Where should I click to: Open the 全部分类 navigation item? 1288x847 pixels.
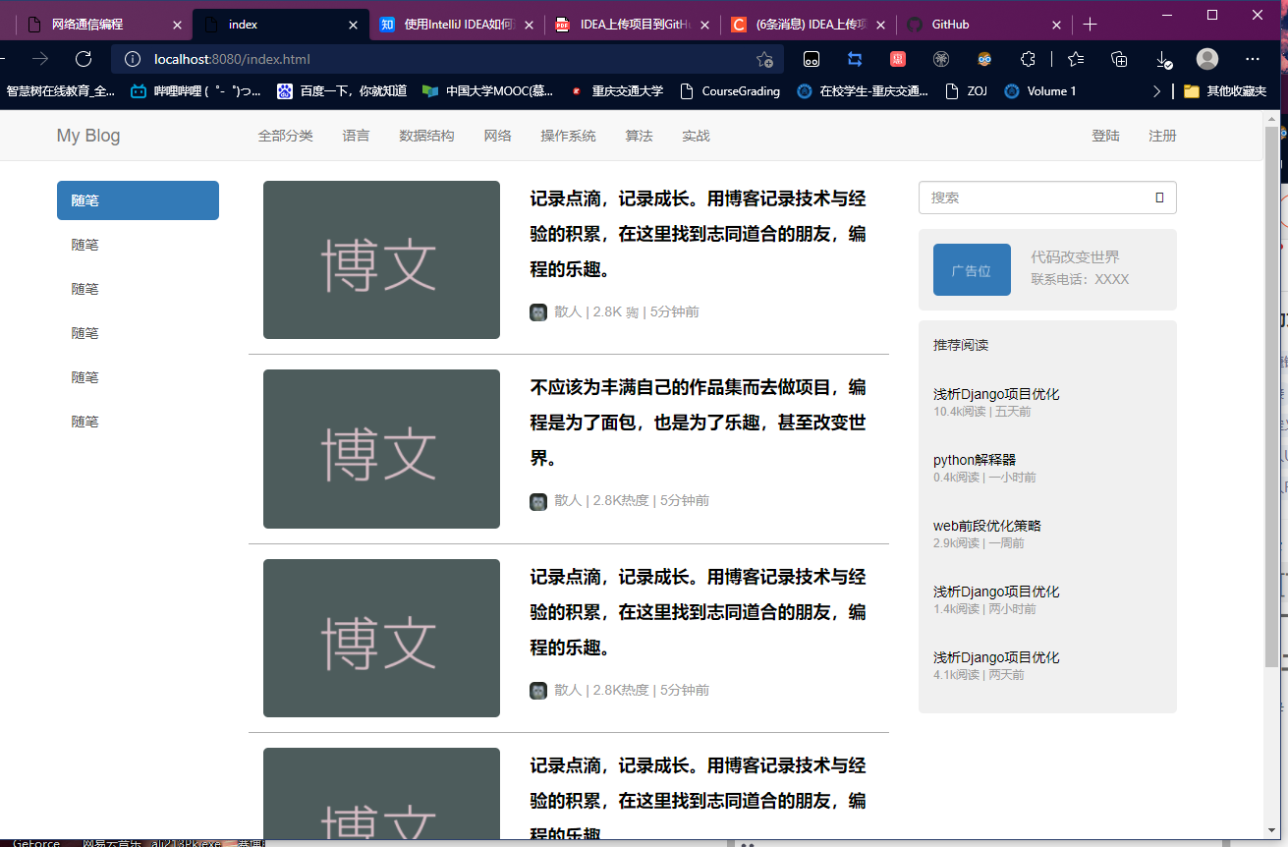click(286, 136)
